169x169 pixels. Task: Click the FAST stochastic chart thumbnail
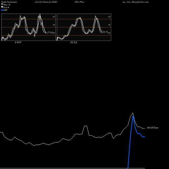coord(28,27)
